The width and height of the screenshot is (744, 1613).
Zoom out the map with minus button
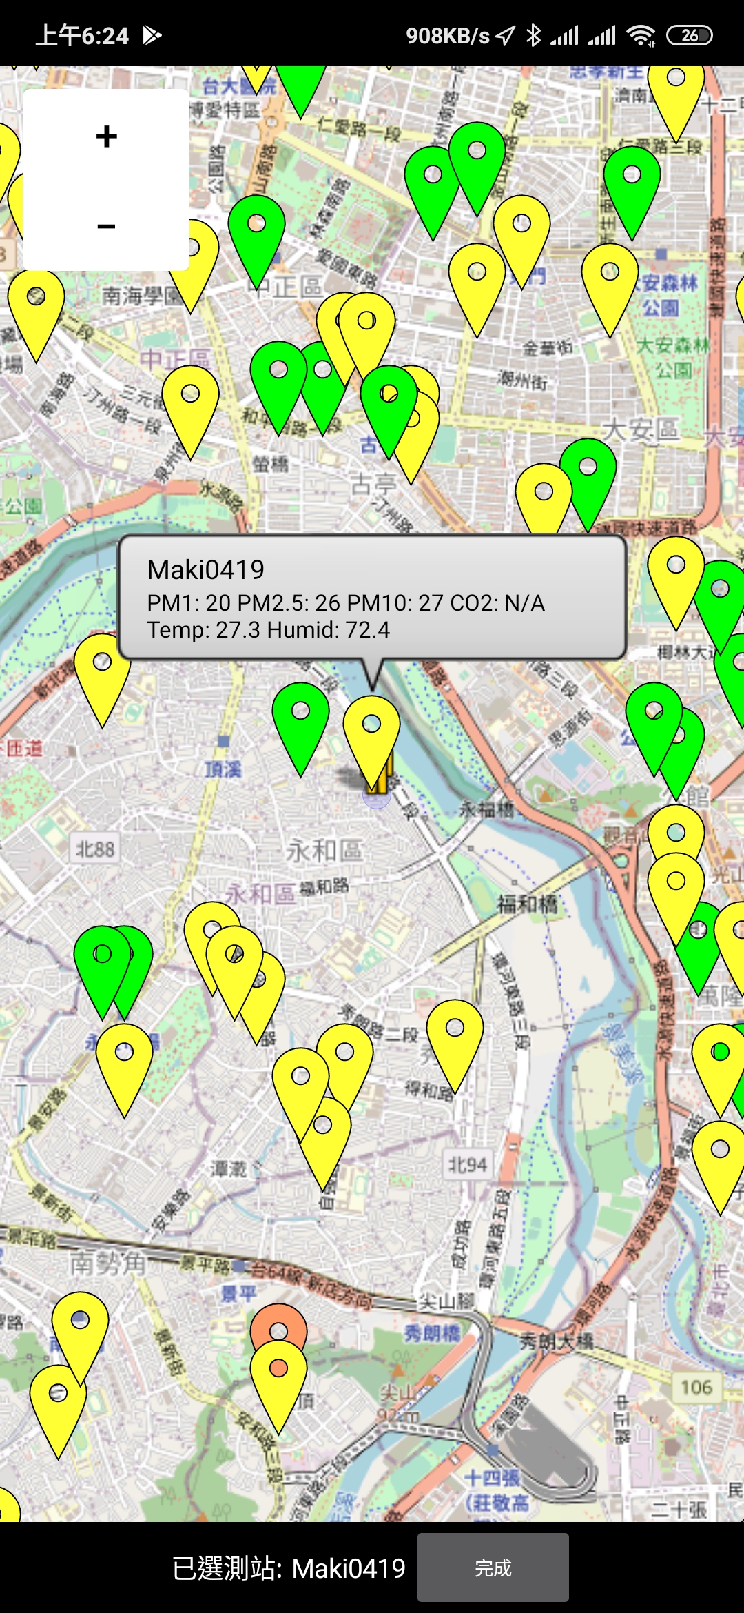coord(106,226)
